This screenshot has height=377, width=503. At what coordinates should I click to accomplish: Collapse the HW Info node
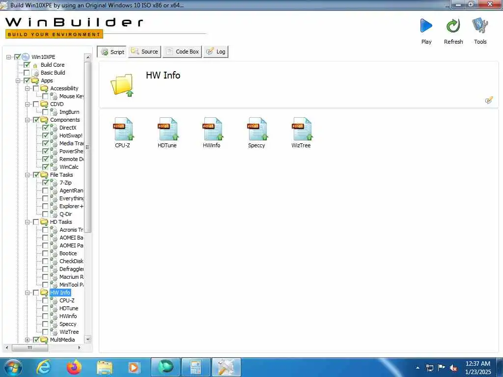point(28,293)
